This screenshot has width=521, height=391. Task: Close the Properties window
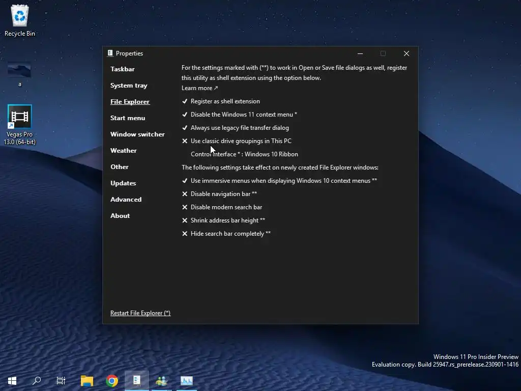tap(407, 53)
